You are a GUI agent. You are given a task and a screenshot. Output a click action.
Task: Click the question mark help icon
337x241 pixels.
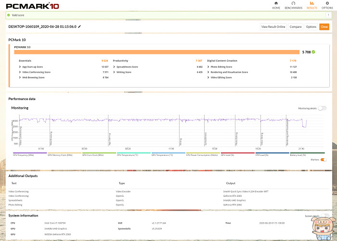[x=328, y=15]
